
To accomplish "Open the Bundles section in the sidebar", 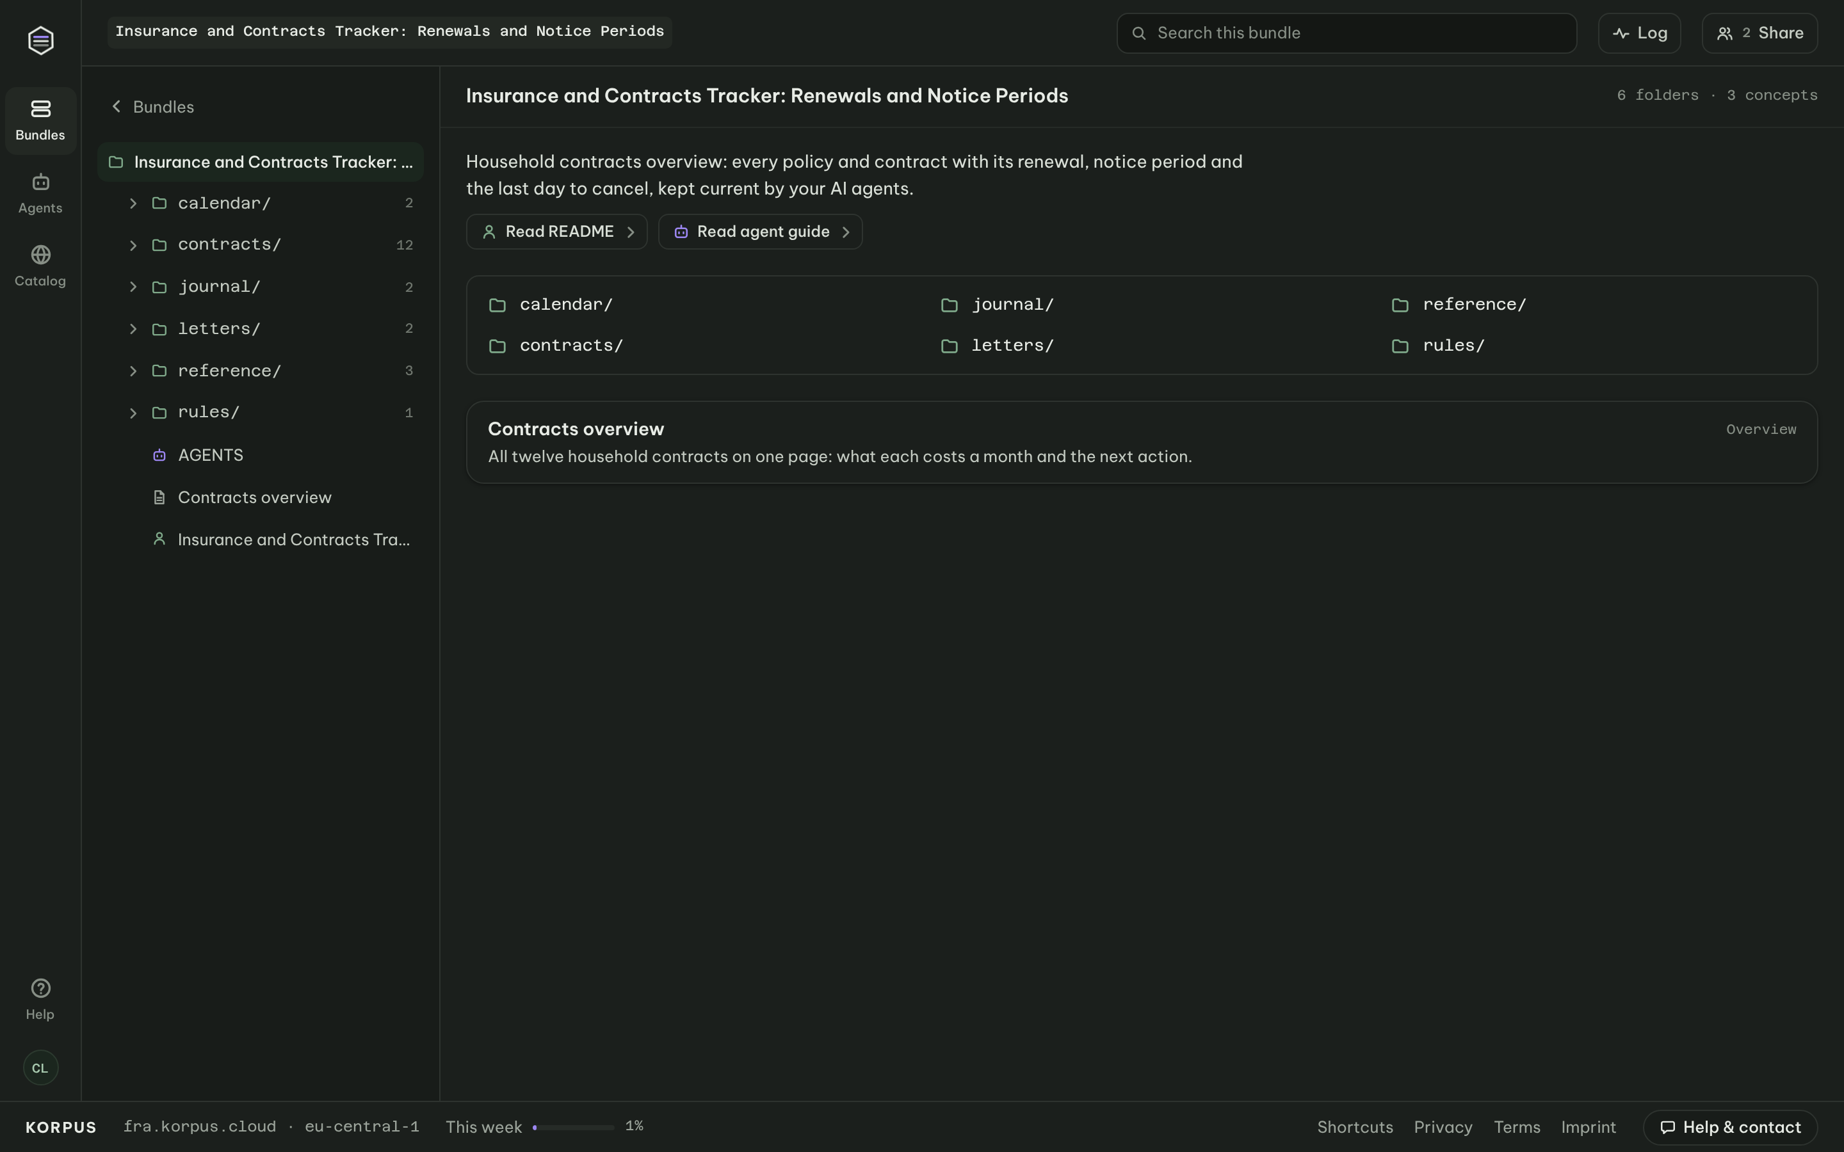I will (40, 120).
